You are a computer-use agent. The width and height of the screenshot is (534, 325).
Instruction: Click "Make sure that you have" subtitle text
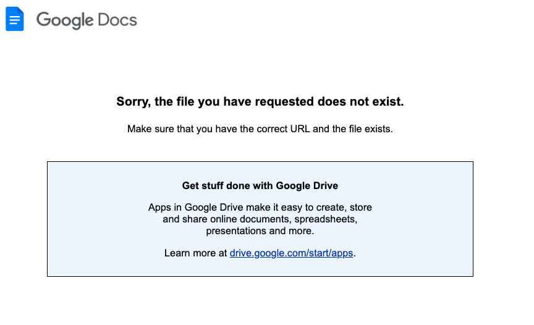coord(182,129)
